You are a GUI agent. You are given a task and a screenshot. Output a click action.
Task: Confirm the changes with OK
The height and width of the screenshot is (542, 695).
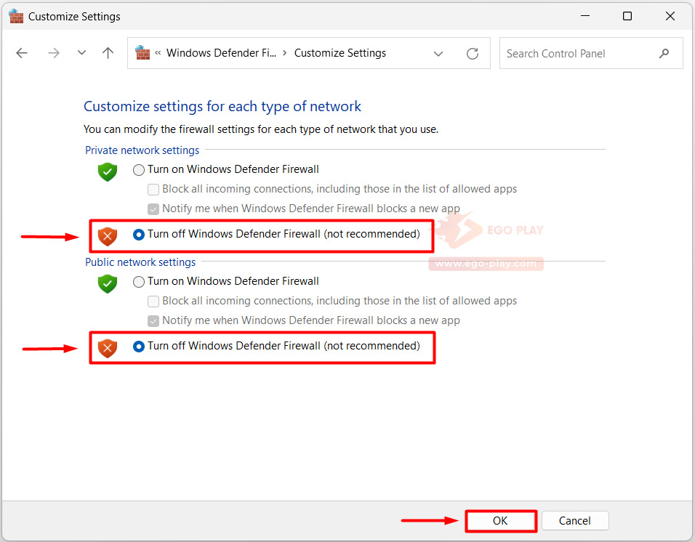(x=500, y=521)
